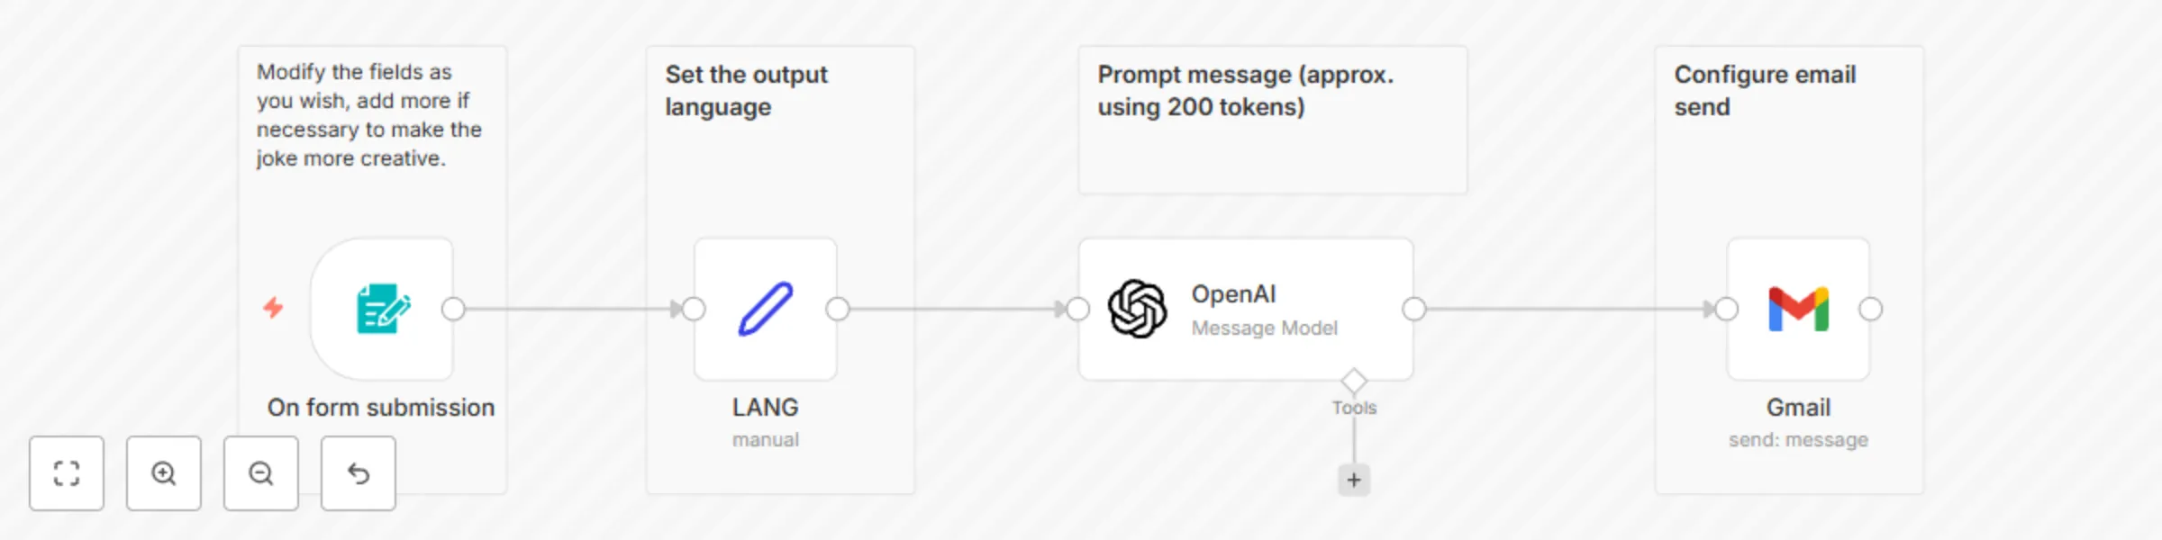Open the Gmail send message node
The width and height of the screenshot is (2162, 540).
coord(1798,308)
